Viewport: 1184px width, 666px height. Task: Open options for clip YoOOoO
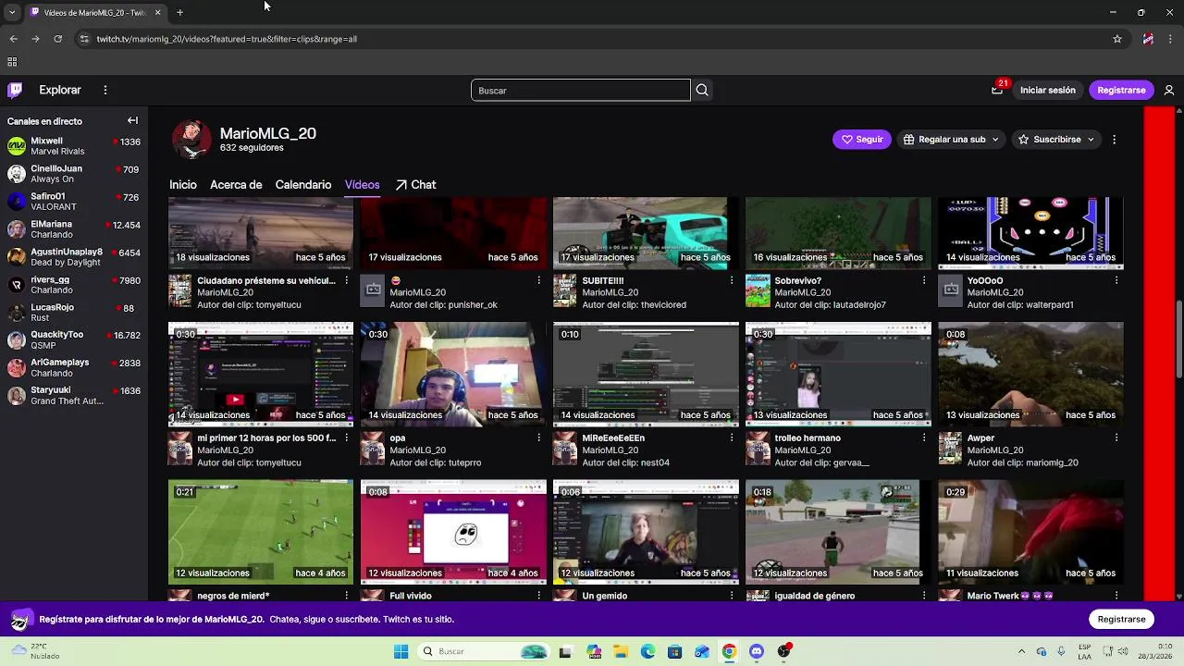1116,280
